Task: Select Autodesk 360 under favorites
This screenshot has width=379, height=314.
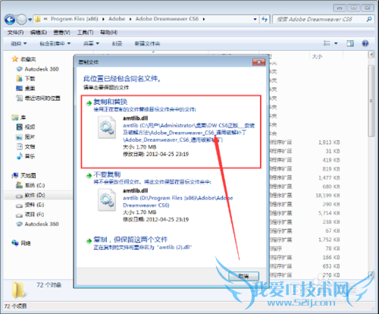Action: (x=38, y=69)
